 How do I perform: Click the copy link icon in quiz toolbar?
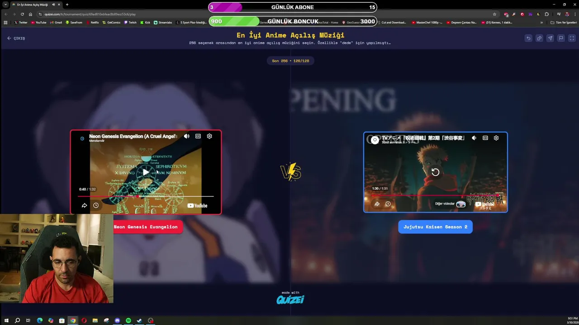539,38
